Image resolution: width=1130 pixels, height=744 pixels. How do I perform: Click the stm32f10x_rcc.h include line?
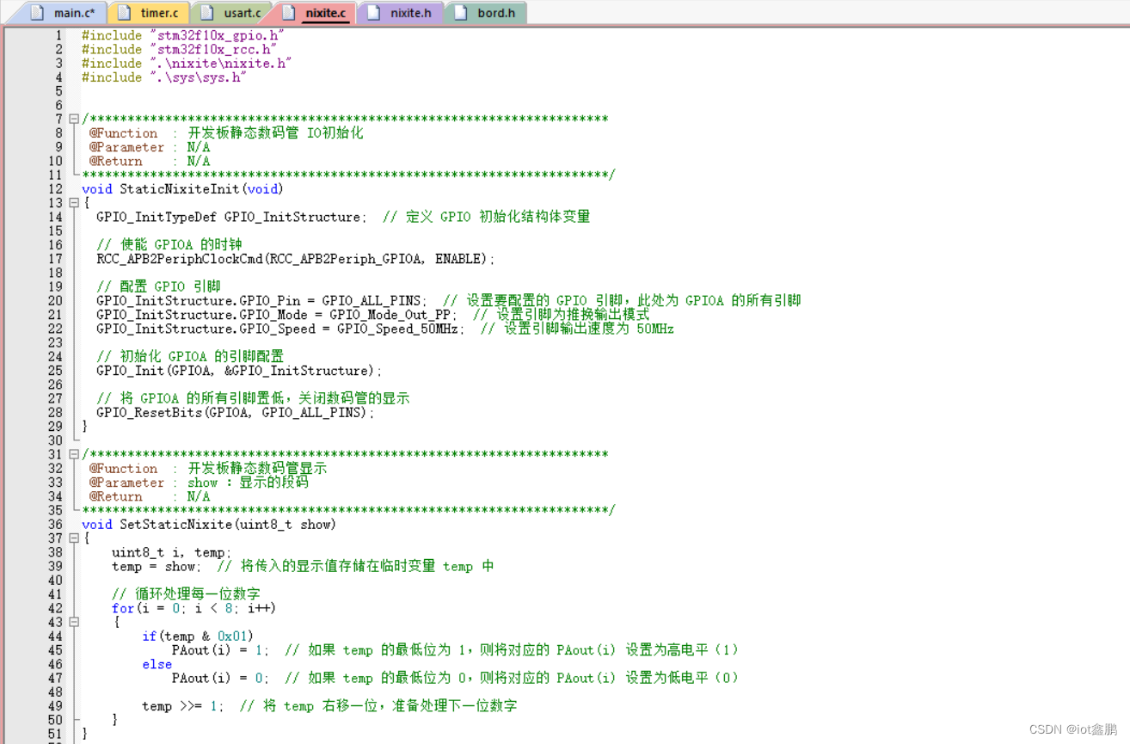(x=179, y=49)
